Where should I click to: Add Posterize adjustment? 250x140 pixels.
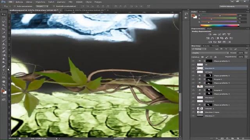(215, 42)
